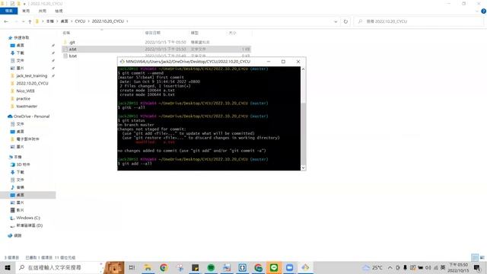The width and height of the screenshot is (487, 274).
Task: Switch to details view layout
Action: point(475,257)
